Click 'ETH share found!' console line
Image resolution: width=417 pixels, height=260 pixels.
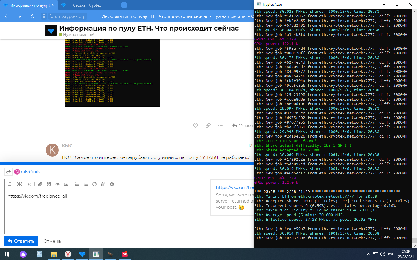click(286, 141)
